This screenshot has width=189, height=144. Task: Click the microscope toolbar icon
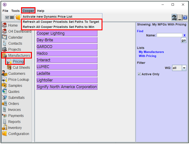point(174,17)
